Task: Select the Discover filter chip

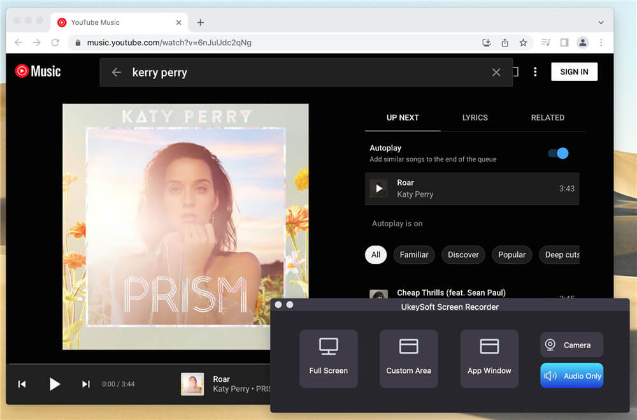Action: [x=463, y=255]
